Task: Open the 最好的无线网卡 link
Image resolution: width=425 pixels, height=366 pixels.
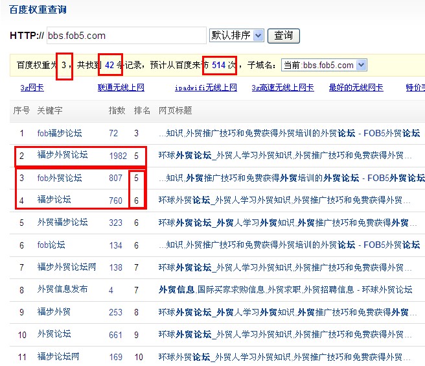Action: (x=356, y=88)
